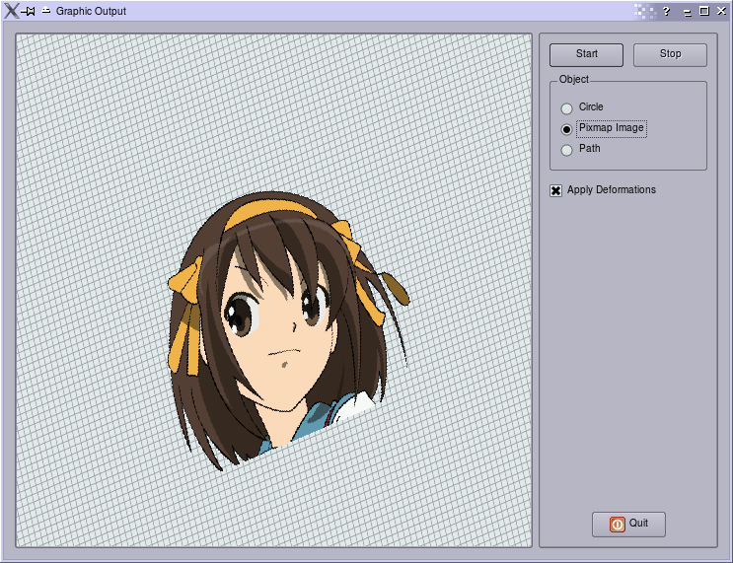Toggle the Apply Deformations checkbox
Viewport: 733px width, 563px height.
pyautogui.click(x=555, y=190)
